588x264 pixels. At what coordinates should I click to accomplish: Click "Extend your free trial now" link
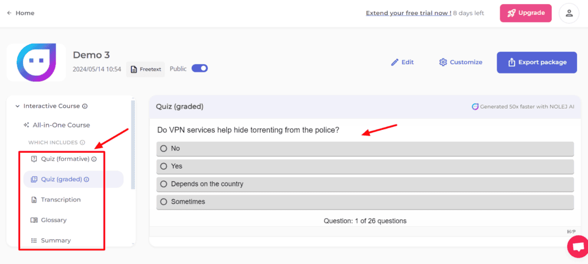408,13
